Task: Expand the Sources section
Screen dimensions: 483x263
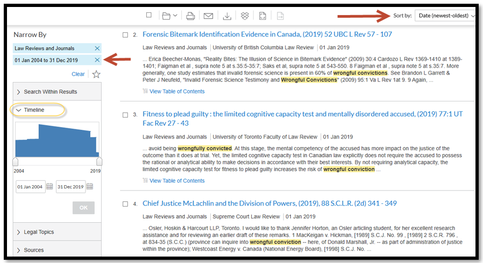Action: point(57,250)
